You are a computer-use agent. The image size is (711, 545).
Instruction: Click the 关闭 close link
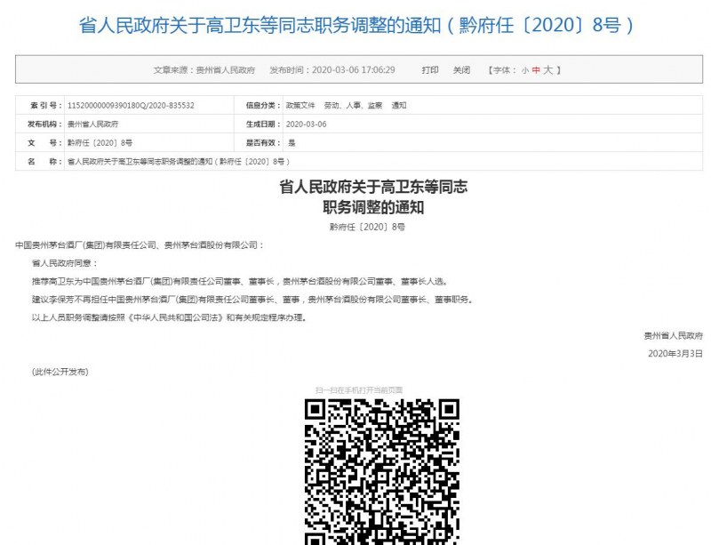click(461, 70)
